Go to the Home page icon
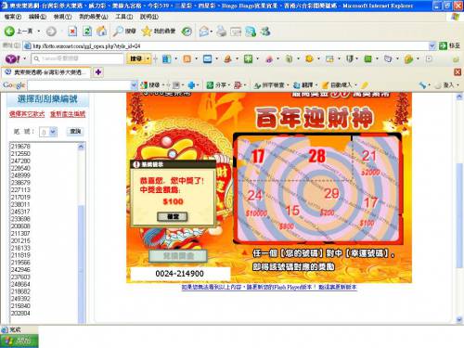This screenshot has height=348, width=464. click(101, 32)
